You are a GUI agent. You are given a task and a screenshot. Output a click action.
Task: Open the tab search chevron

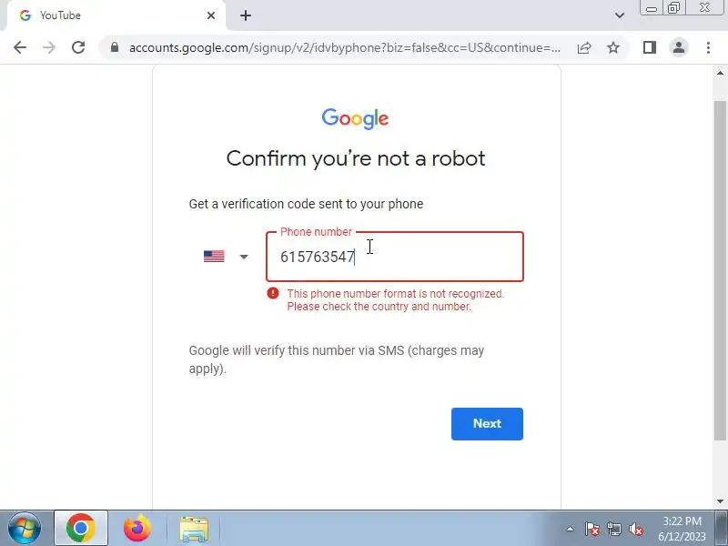pos(620,15)
